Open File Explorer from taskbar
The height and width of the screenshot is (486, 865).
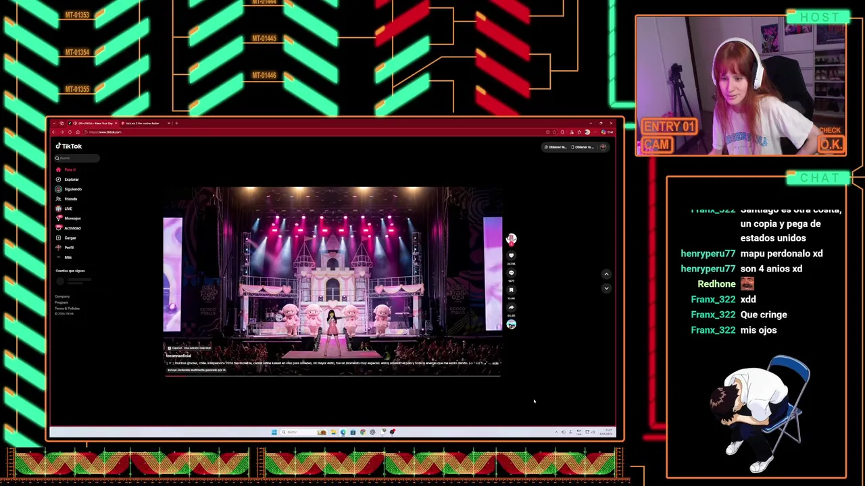(333, 432)
